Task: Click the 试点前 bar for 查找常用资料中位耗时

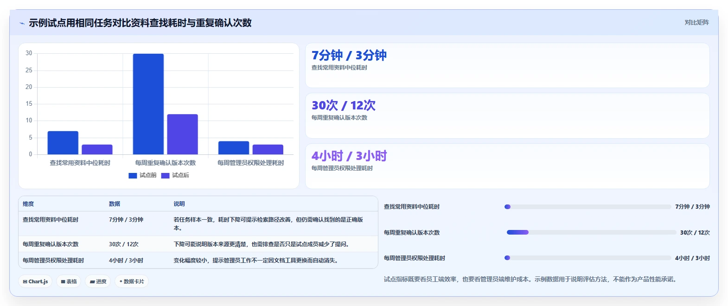Action: pos(63,143)
